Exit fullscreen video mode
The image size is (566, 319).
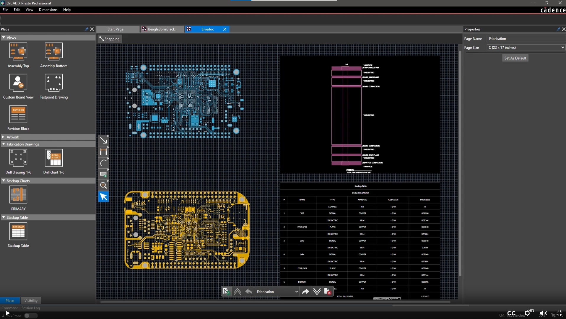pos(559,313)
